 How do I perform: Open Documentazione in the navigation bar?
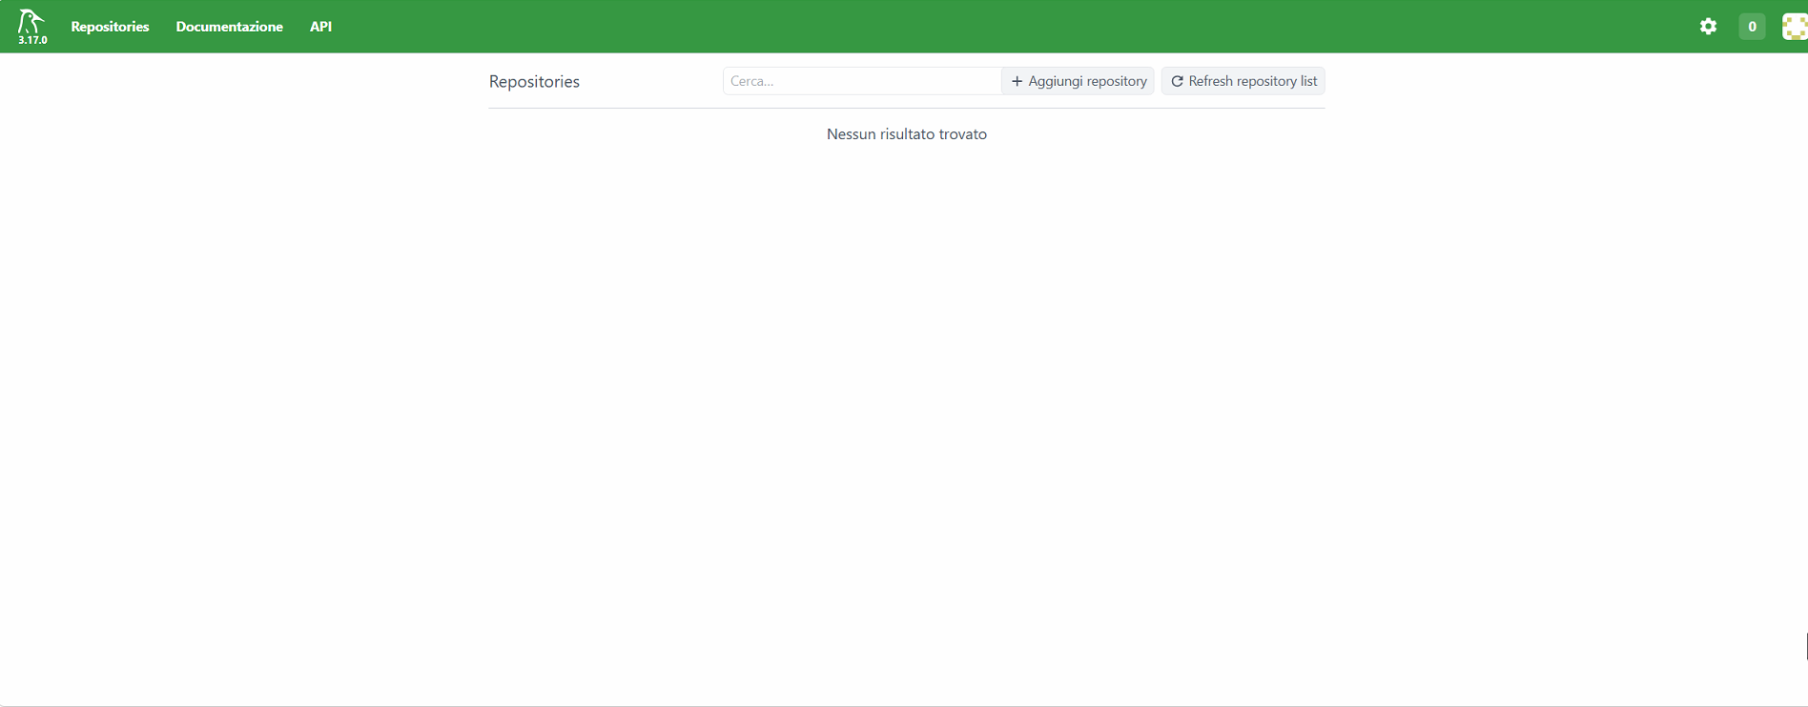tap(229, 27)
